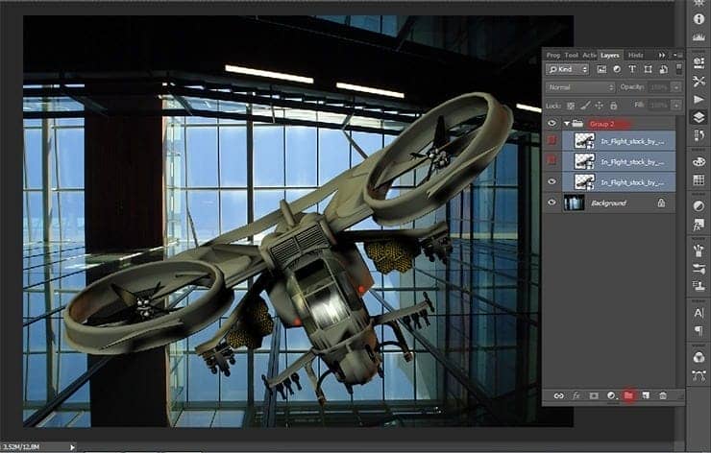Hide the Background layer eye icon
Image resolution: width=711 pixels, height=453 pixels.
pos(552,203)
